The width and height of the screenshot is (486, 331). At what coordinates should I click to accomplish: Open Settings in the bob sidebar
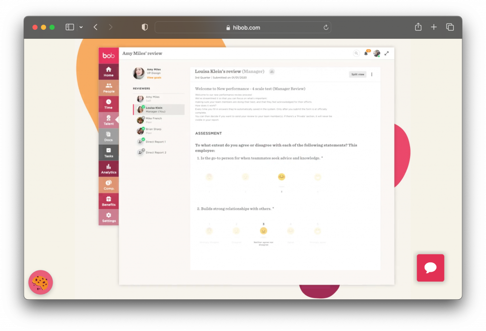(109, 217)
